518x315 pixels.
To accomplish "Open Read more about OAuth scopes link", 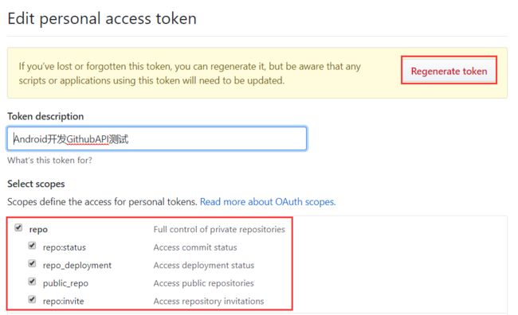I will click(x=268, y=201).
